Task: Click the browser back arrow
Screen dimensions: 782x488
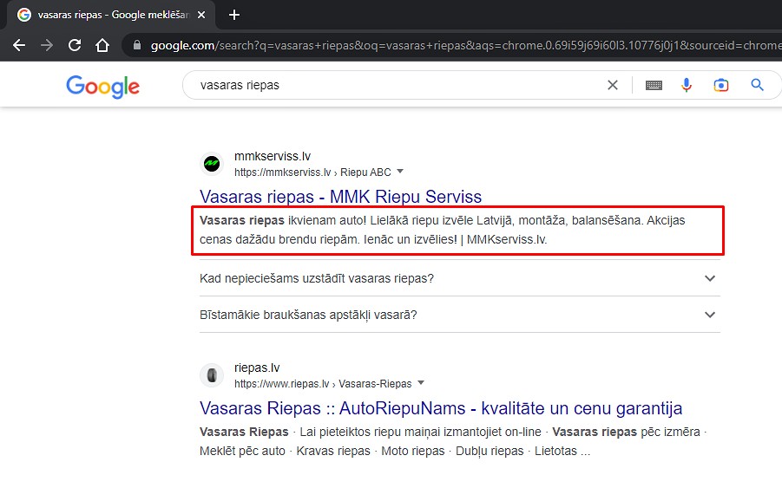Action: pyautogui.click(x=19, y=45)
